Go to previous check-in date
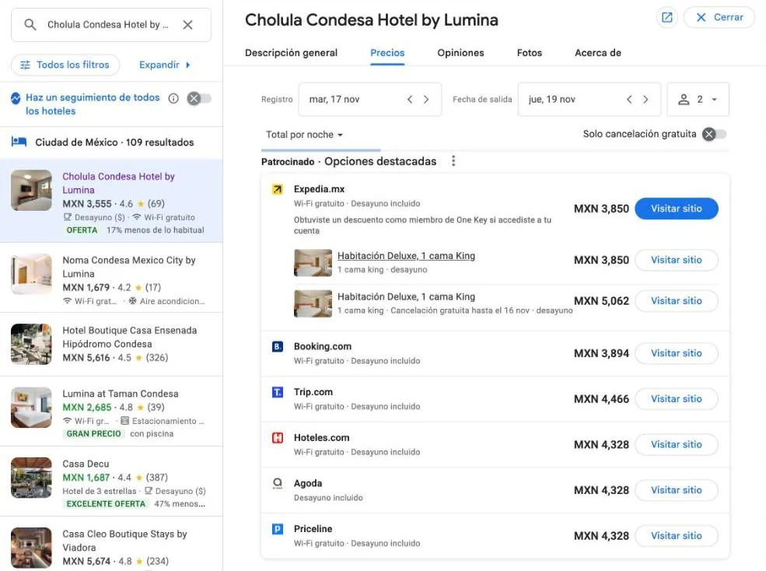Viewport: 766px width, 571px height. (x=410, y=100)
